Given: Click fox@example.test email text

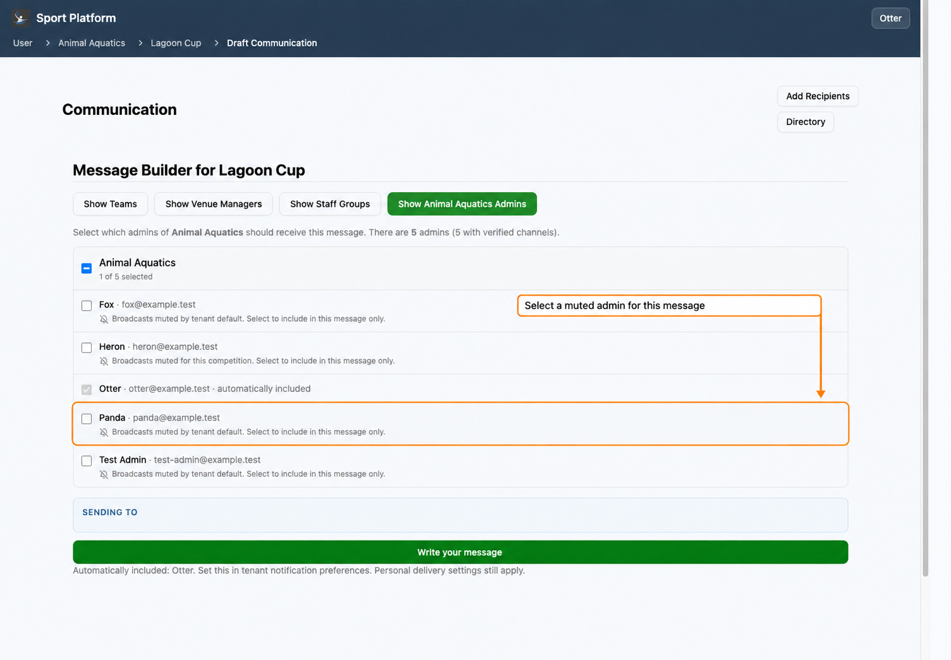Looking at the screenshot, I should [159, 304].
